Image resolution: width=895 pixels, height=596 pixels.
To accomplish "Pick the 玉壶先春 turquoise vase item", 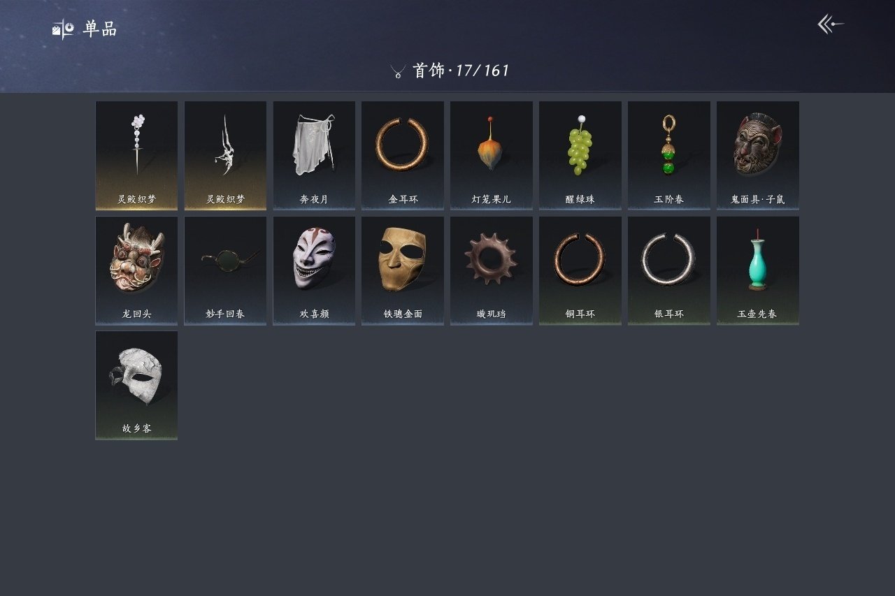I will (758, 270).
